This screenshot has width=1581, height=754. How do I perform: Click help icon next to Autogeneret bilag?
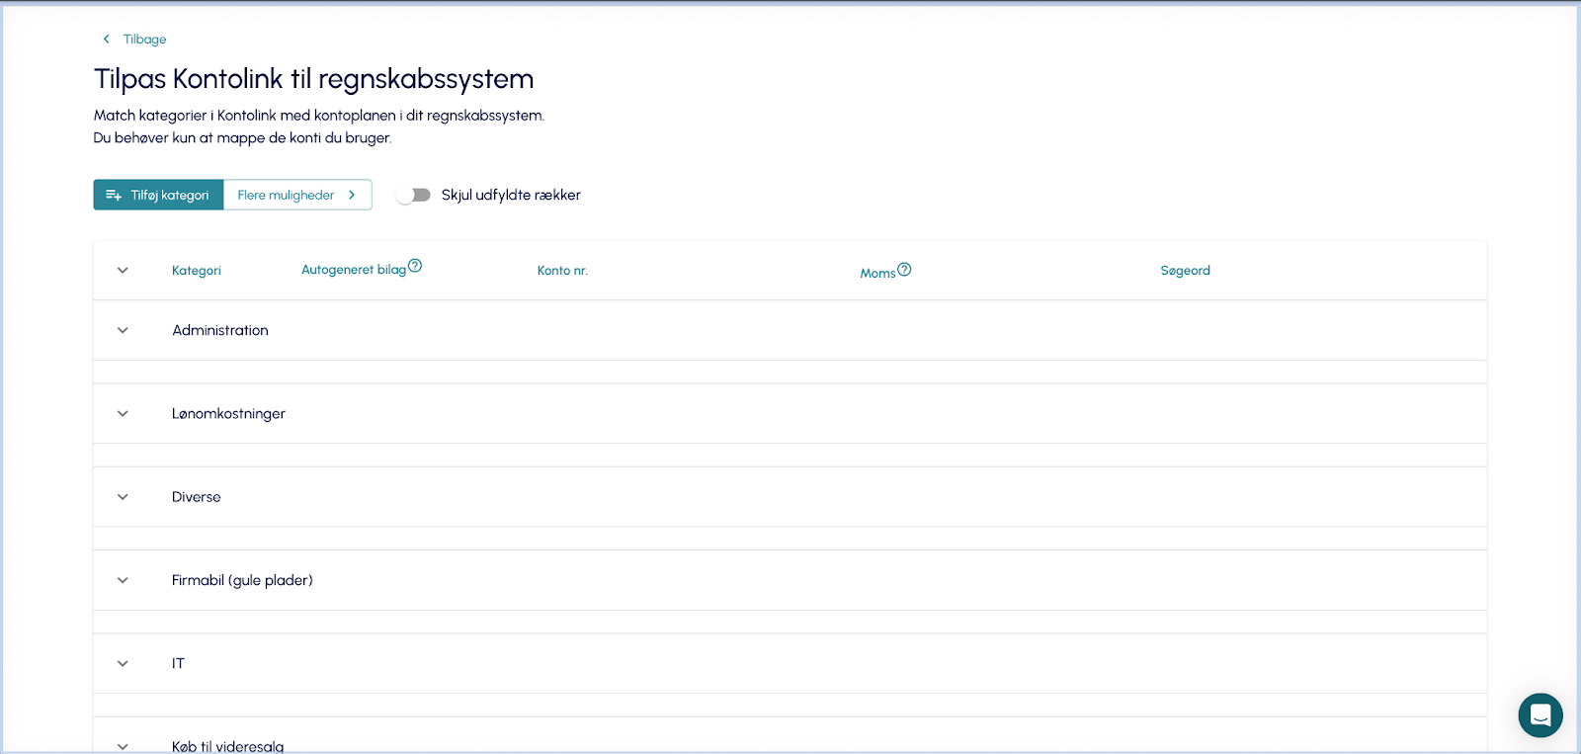click(x=415, y=266)
